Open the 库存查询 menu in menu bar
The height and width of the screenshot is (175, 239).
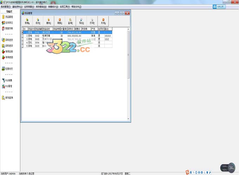tap(41, 7)
